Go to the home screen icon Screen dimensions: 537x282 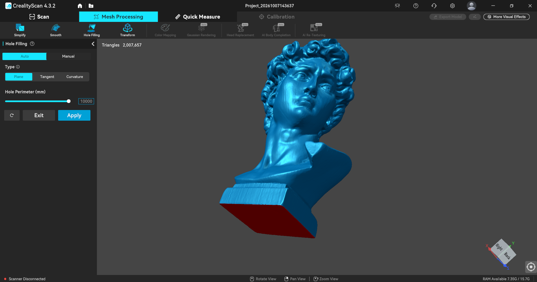coord(80,6)
